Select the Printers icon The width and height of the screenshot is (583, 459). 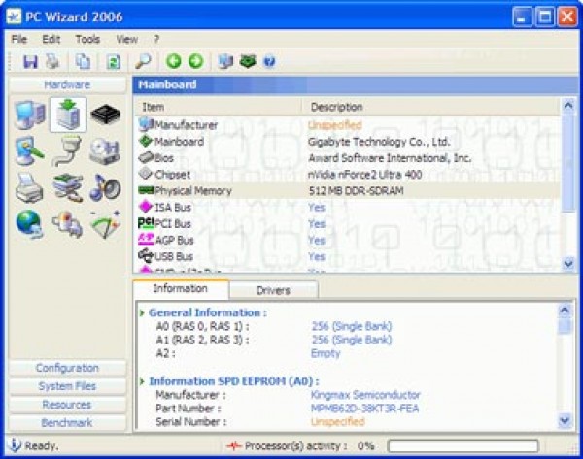[x=29, y=187]
